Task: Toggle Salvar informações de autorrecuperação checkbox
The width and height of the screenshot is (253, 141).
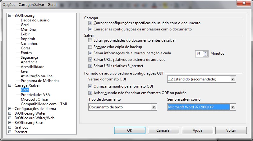Action: [90, 53]
